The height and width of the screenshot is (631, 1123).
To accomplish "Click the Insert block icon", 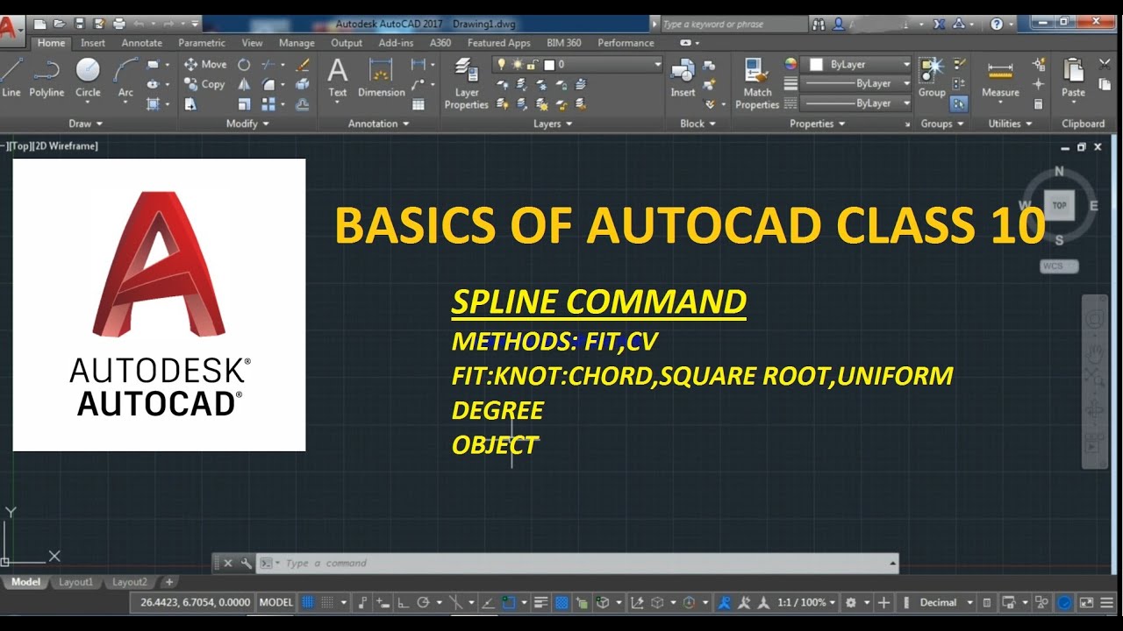I will tap(683, 77).
